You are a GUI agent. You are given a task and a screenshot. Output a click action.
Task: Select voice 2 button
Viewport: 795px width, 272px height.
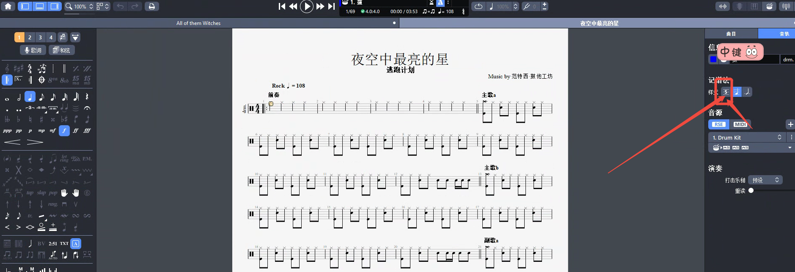[x=30, y=37]
